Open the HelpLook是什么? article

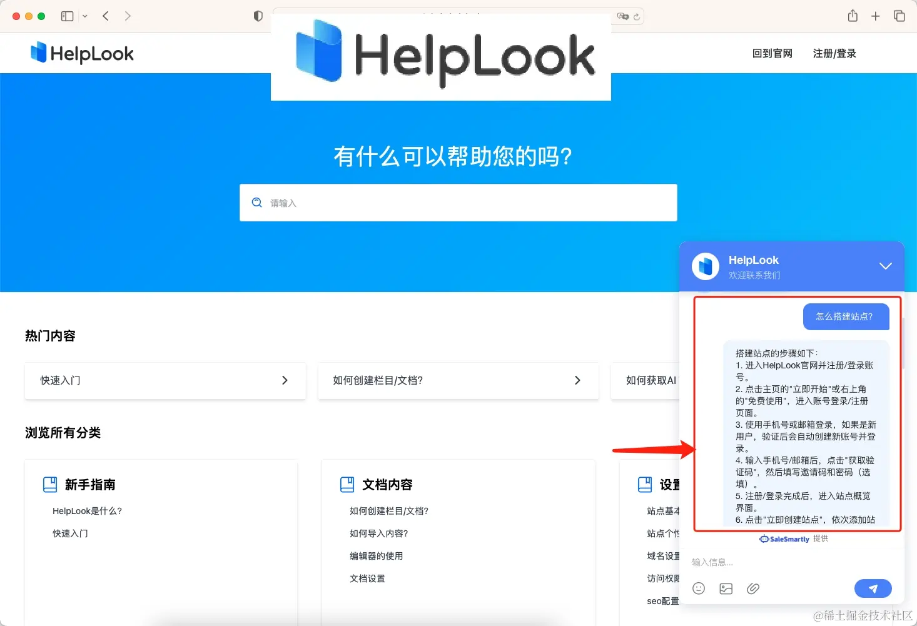tap(87, 511)
